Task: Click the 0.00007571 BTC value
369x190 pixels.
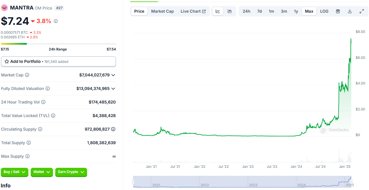Action: 14,33
